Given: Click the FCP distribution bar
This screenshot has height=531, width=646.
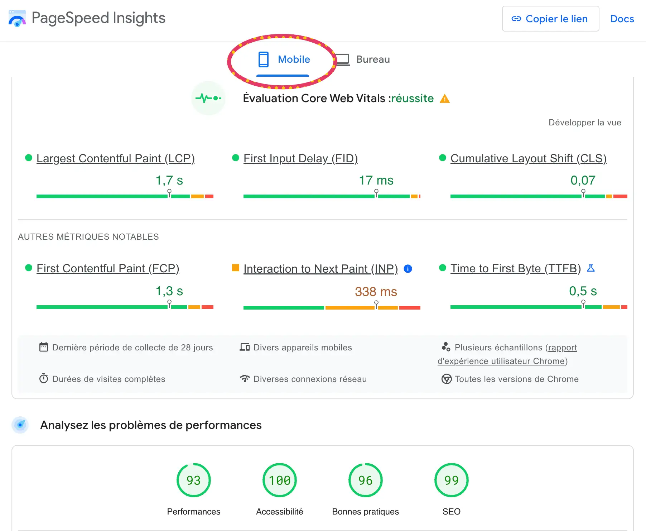Looking at the screenshot, I should click(x=125, y=307).
